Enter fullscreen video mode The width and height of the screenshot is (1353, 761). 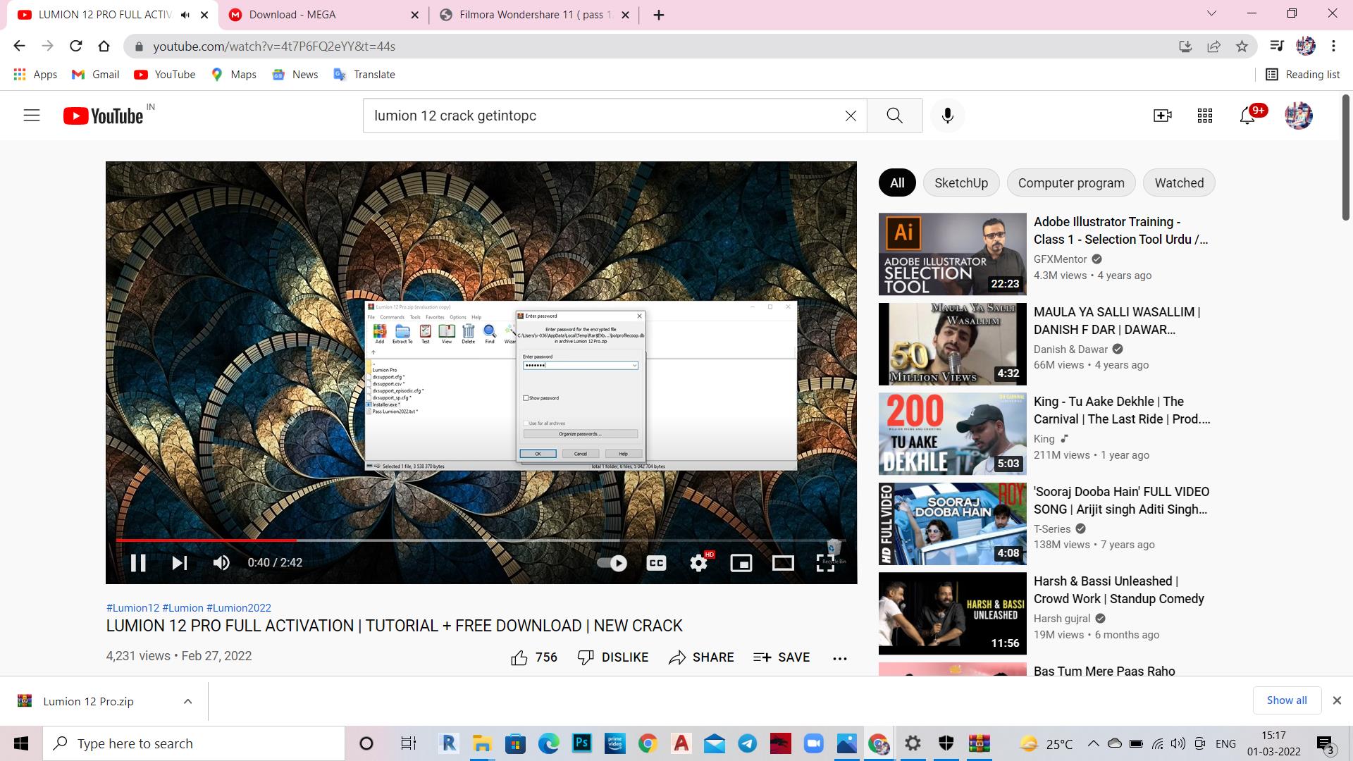824,562
